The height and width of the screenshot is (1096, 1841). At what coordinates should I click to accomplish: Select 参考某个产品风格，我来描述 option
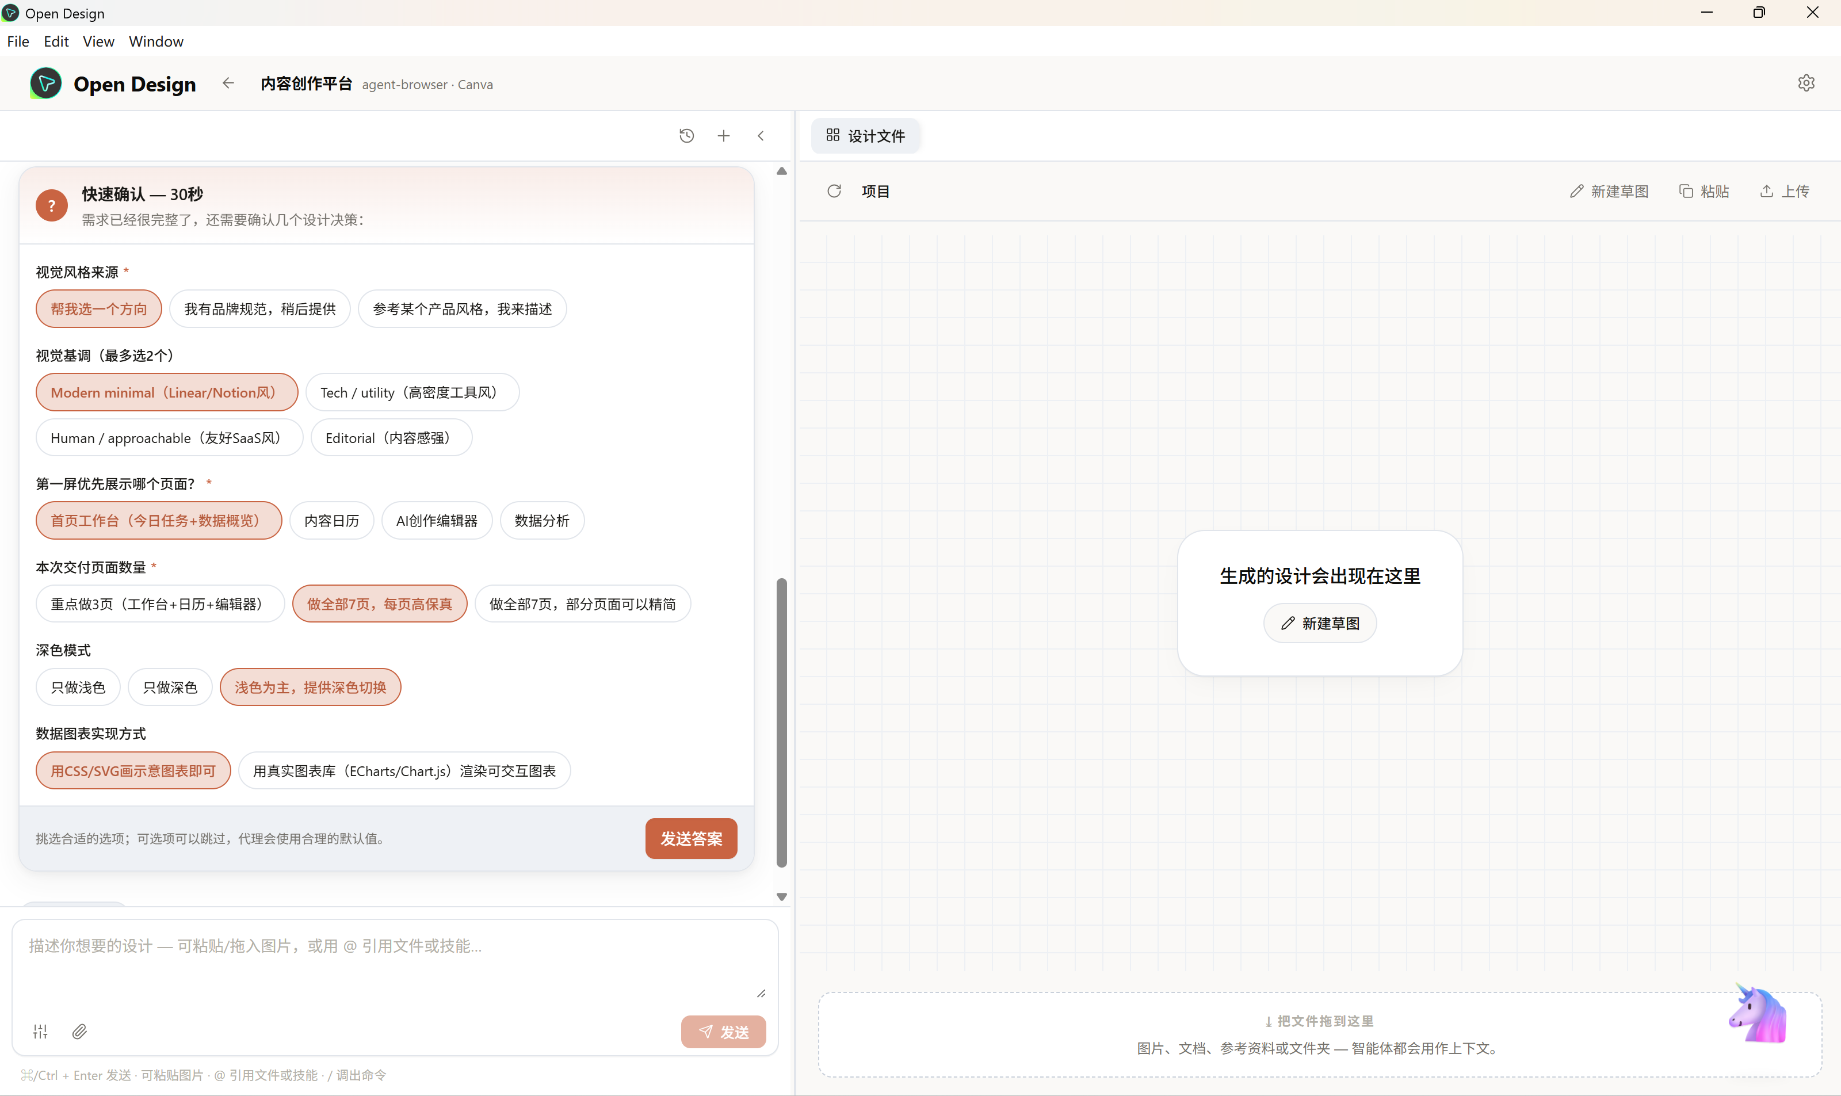[x=463, y=309]
